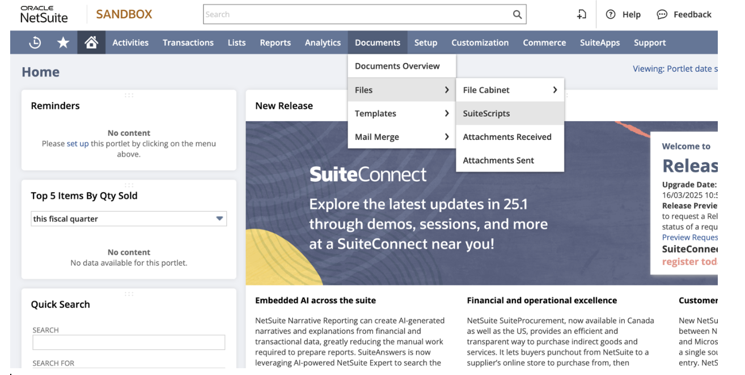Viewport: 745px width, 375px height.
Task: Open the Support menu
Action: pos(650,42)
